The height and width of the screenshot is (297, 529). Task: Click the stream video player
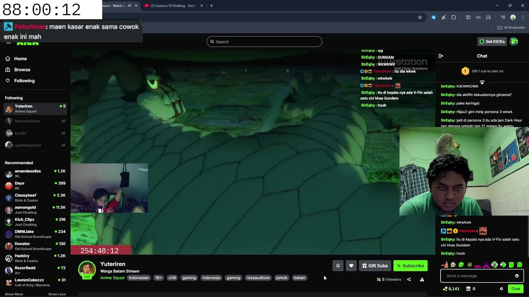[x=253, y=152]
